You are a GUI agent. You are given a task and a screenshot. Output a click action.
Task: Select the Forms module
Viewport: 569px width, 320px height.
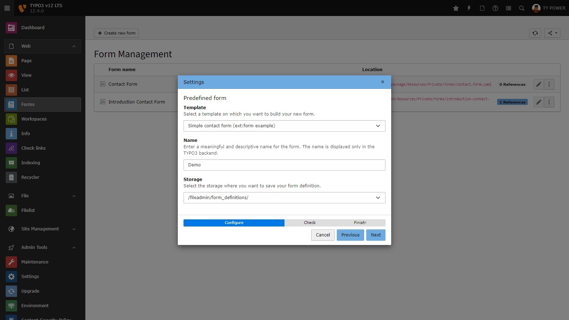[x=43, y=104]
